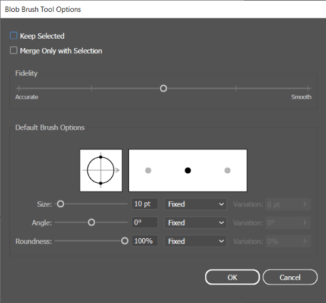Image resolution: width=326 pixels, height=303 pixels.
Task: Click the angle arrowhead in brush preview
Action: [x=117, y=170]
